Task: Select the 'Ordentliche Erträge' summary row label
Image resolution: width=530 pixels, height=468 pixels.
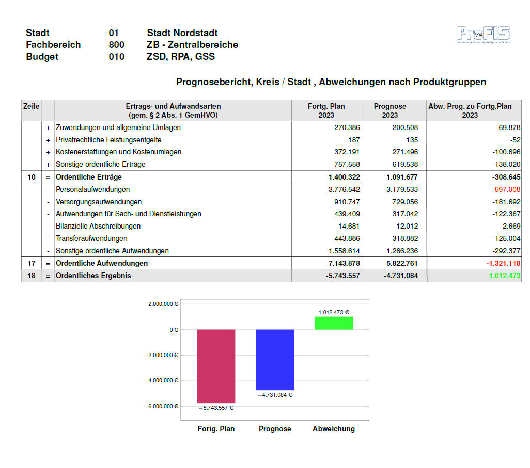Action: pyautogui.click(x=88, y=177)
